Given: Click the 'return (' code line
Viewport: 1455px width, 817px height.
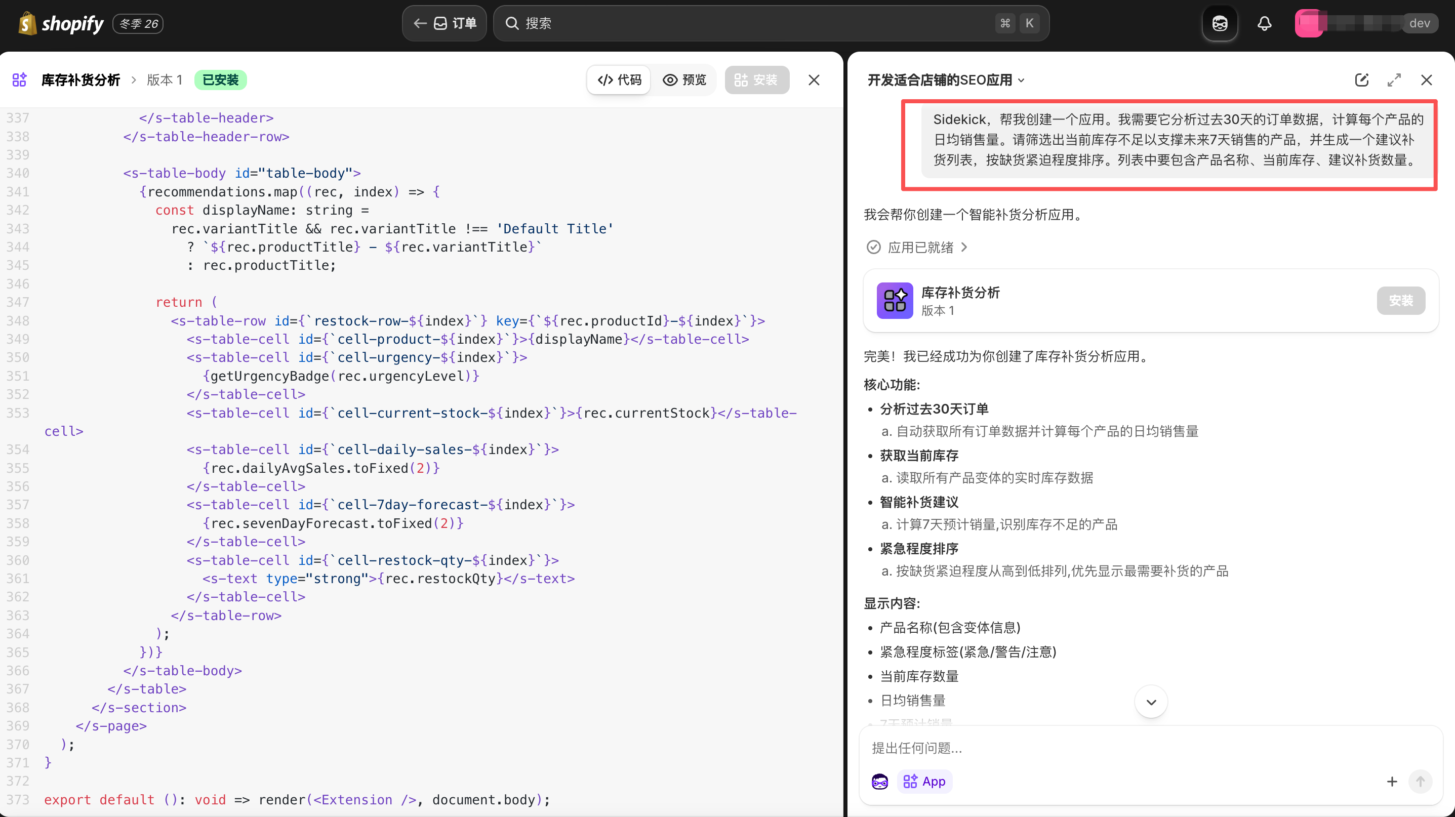Looking at the screenshot, I should (x=186, y=302).
